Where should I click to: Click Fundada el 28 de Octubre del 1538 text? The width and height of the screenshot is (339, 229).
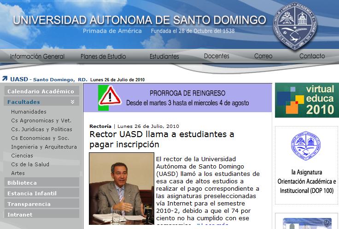[193, 31]
